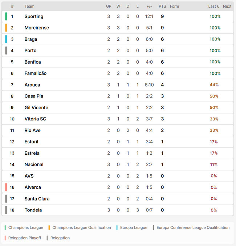Click the Vitória SC team name
This screenshot has width=236, height=246.
[x=35, y=119]
